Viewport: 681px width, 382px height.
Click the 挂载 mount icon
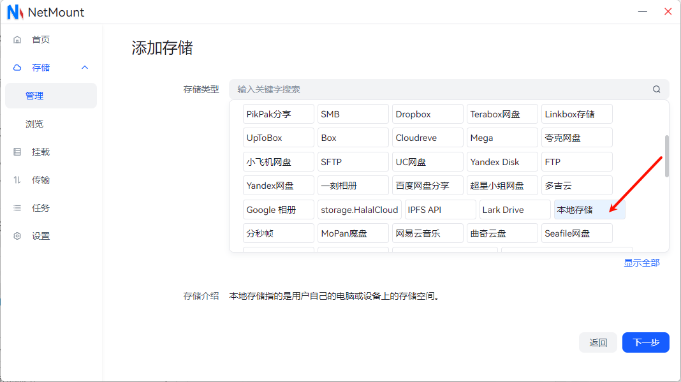pos(17,152)
